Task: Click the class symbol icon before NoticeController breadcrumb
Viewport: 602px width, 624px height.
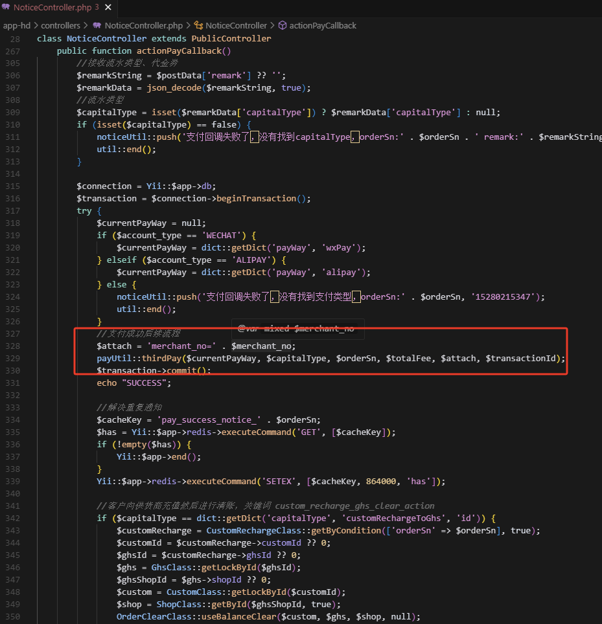Action: tap(198, 25)
